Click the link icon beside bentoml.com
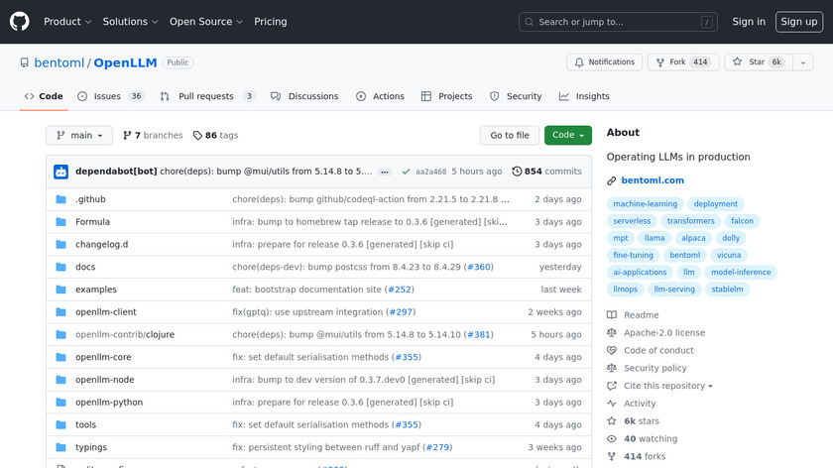Screen dimensions: 833x468 click(x=612, y=180)
